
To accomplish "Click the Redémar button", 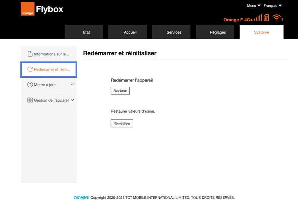I will pyautogui.click(x=120, y=91).
